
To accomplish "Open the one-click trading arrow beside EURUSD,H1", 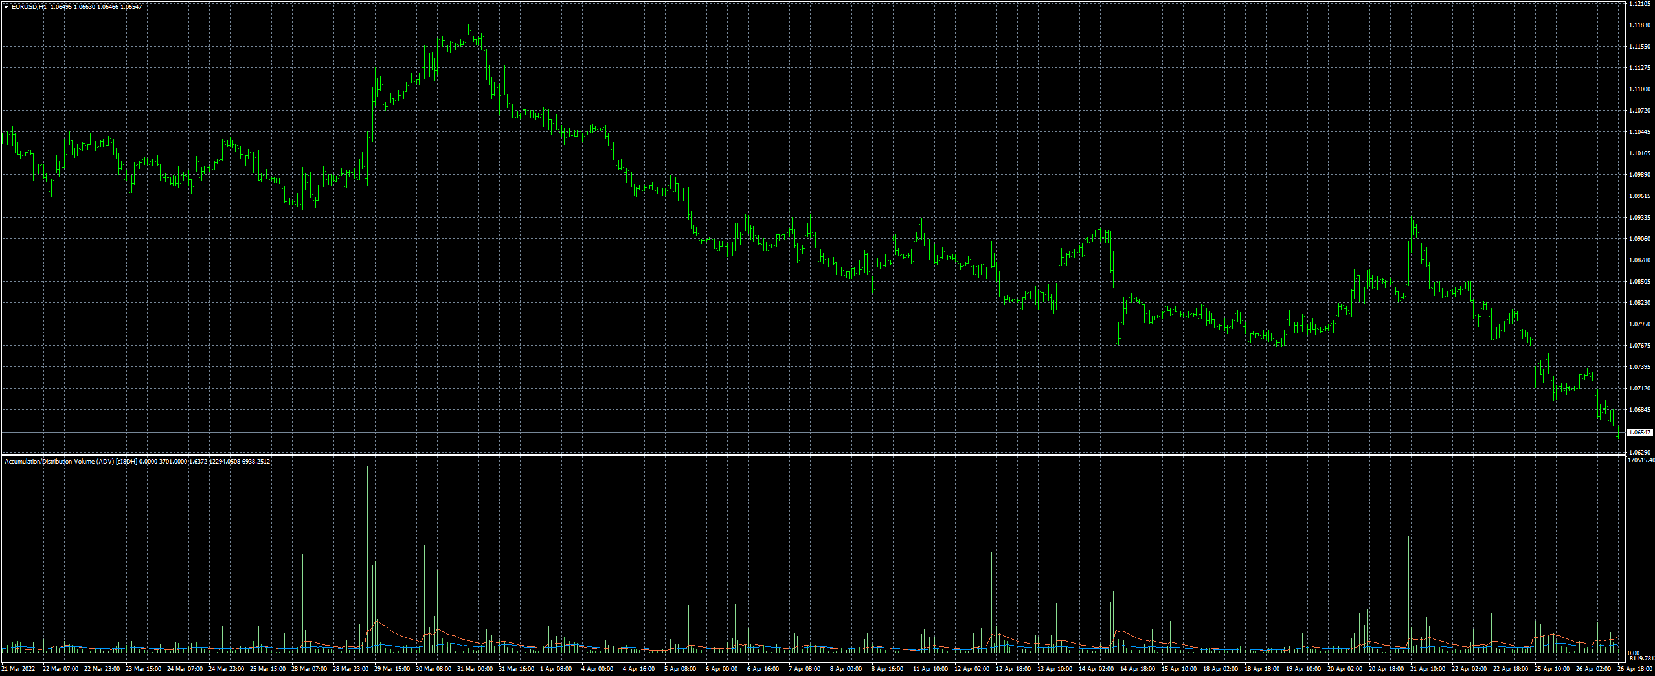I will coord(6,6).
